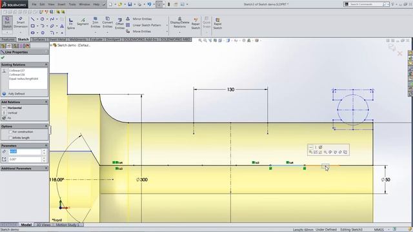Click the Mirror Entities tool

pos(139,19)
